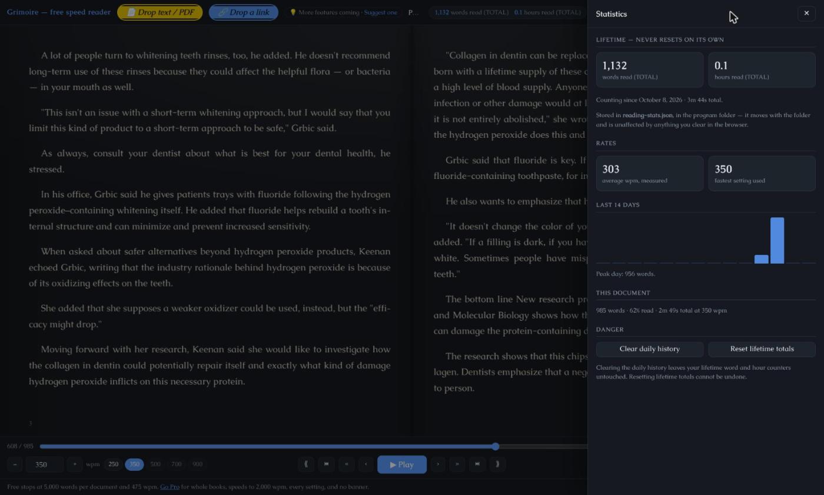The image size is (824, 495).
Task: Click the hours read (TOTAL) header counter
Action: [x=547, y=12]
